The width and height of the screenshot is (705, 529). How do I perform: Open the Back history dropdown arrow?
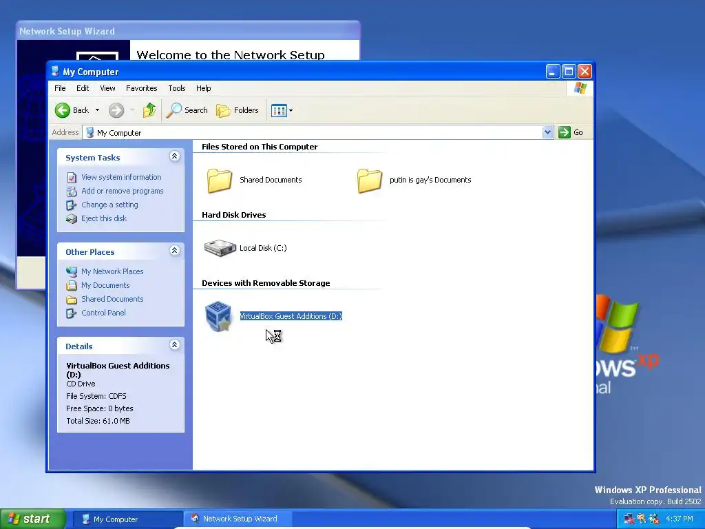tap(97, 110)
